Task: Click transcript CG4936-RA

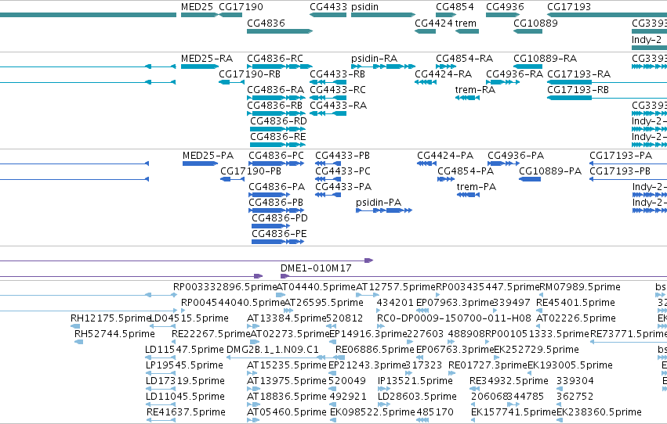Action: click(515, 74)
